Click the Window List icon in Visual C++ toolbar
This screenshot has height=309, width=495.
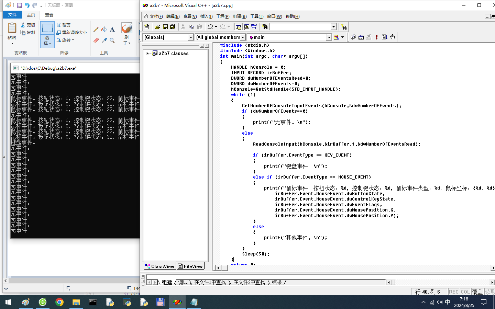[254, 27]
